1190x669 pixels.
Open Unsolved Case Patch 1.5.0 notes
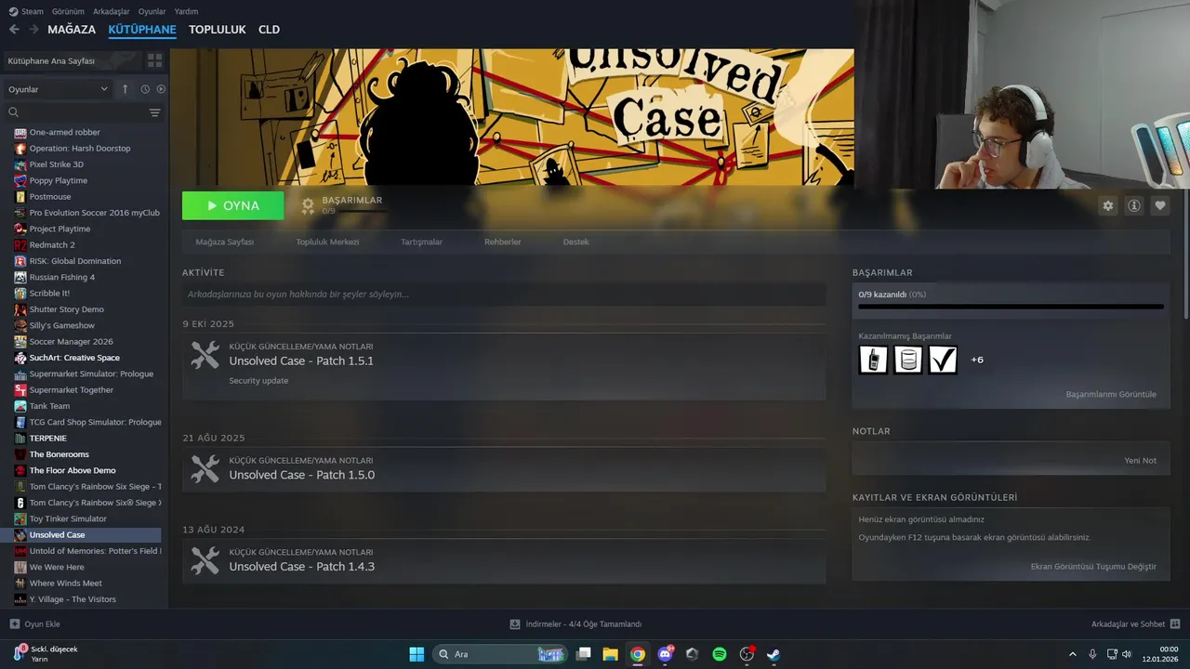504,469
